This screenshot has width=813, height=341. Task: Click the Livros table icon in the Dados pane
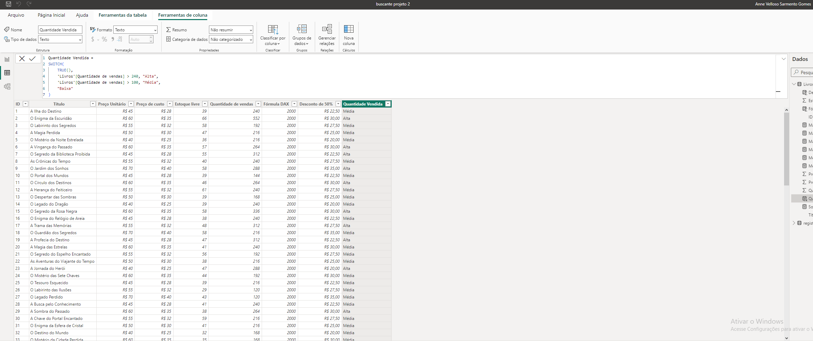(x=799, y=84)
